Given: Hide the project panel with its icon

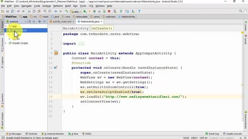Looking at the screenshot, I should [x=45, y=22].
